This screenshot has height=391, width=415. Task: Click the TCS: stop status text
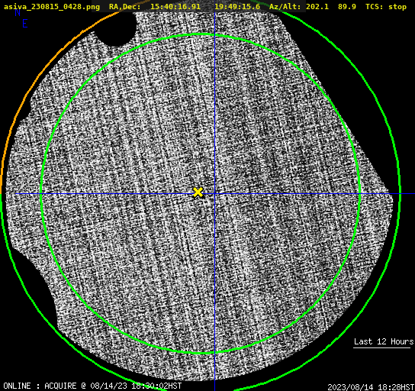coord(386,7)
